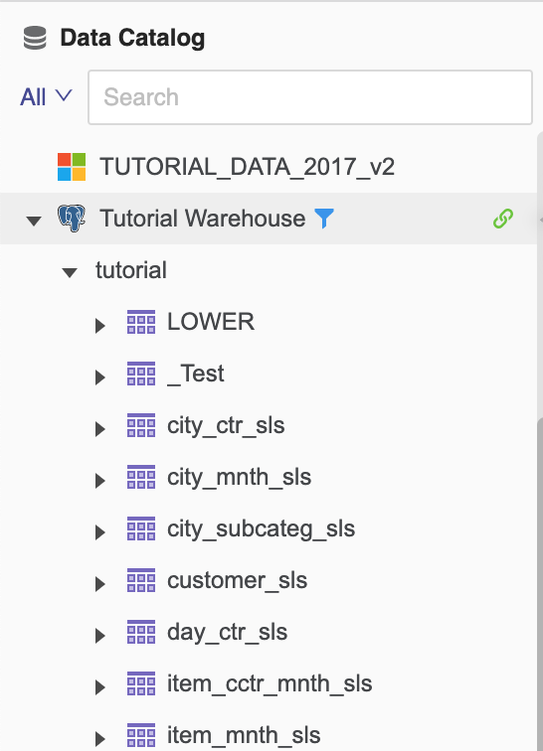Expand the city_ctr_sls table columns
The image size is (543, 751).
[100, 429]
